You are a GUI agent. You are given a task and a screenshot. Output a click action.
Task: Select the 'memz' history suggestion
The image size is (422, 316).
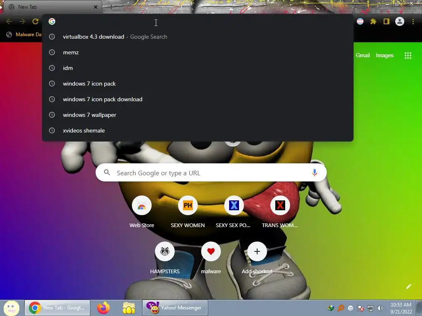(x=197, y=52)
